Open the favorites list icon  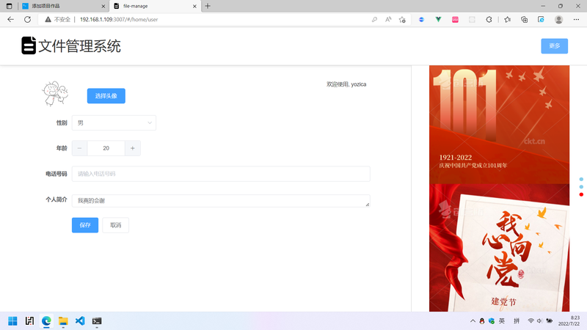coord(508,20)
